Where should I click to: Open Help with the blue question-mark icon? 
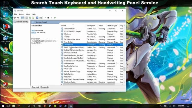coord(37,18)
